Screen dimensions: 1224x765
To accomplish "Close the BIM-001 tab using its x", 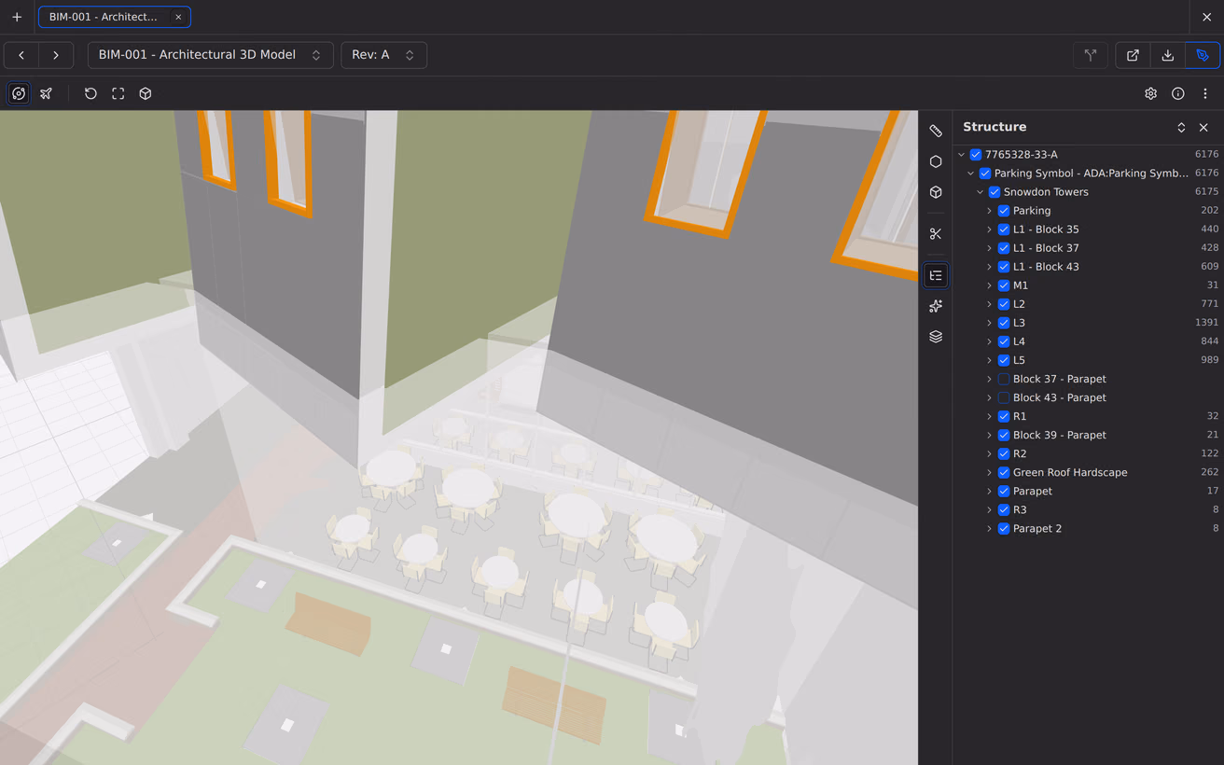I will coord(178,17).
